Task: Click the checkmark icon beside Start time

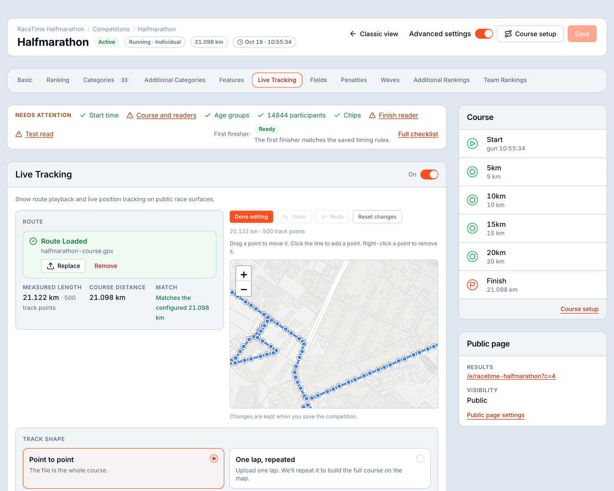Action: pyautogui.click(x=83, y=115)
